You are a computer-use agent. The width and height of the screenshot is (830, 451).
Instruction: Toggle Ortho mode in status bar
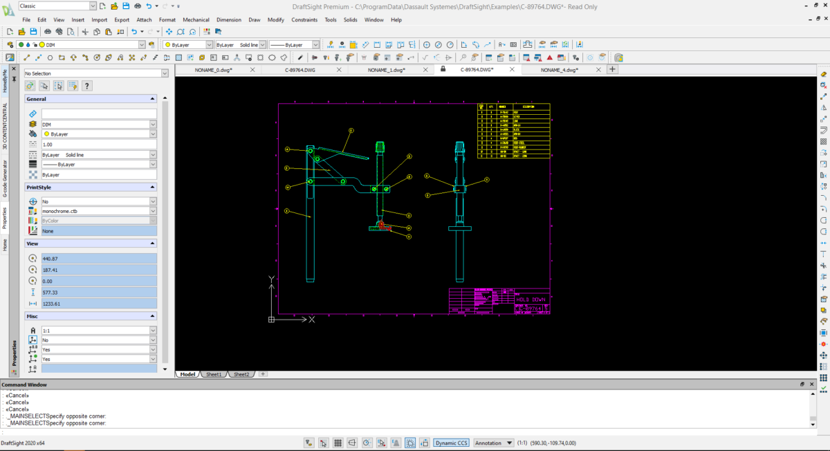(x=352, y=443)
